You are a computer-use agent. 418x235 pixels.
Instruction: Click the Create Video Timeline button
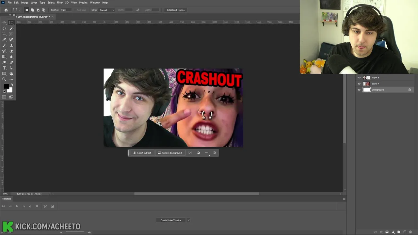pos(171,220)
